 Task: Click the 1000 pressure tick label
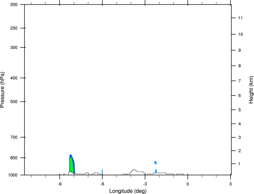tap(13, 175)
